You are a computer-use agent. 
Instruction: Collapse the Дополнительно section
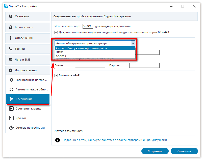(x=28, y=70)
